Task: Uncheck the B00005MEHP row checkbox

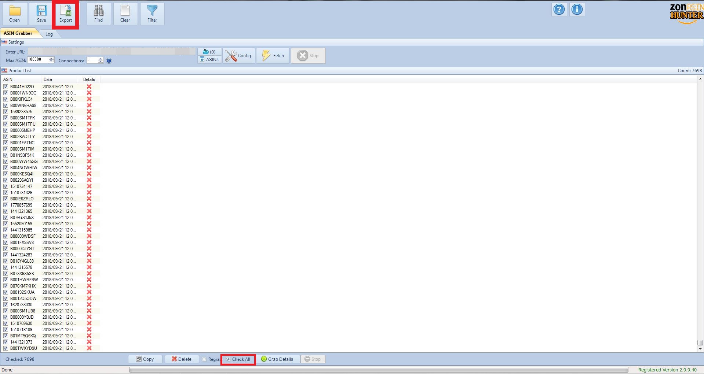Action: pos(6,130)
